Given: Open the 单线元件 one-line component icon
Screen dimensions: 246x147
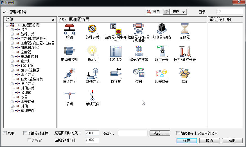Looking at the screenshot, I should click(92, 96).
